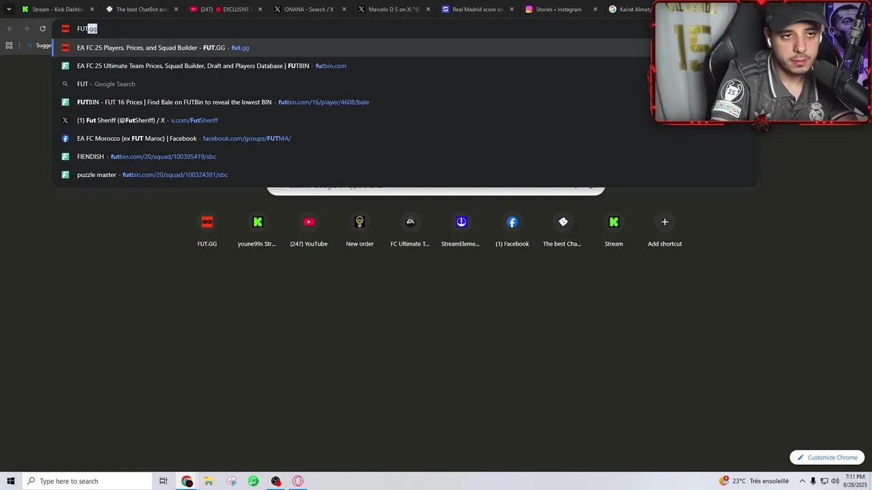This screenshot has width=872, height=490.
Task: Open the (247) YouTube shortcut tile
Action: 309,230
